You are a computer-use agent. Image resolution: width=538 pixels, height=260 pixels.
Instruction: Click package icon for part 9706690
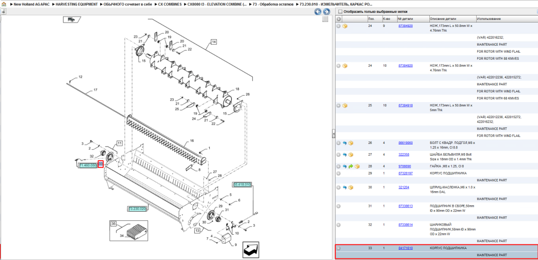[357, 167]
